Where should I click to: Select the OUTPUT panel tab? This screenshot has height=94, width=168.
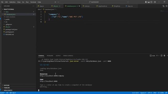pyautogui.click(x=58, y=56)
